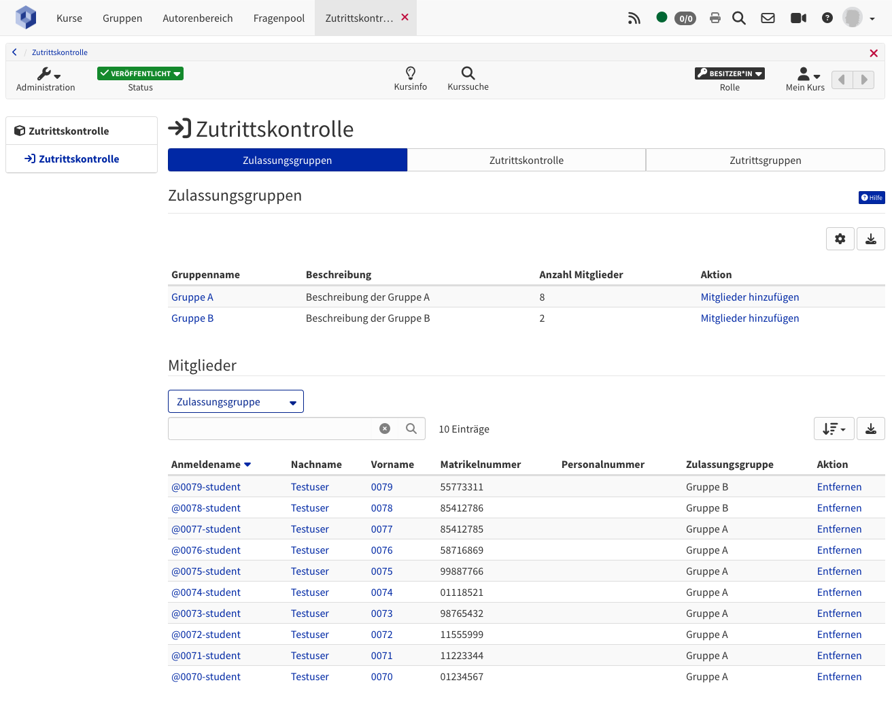This screenshot has height=704, width=892.
Task: Click the video camera icon
Action: pyautogui.click(x=798, y=18)
